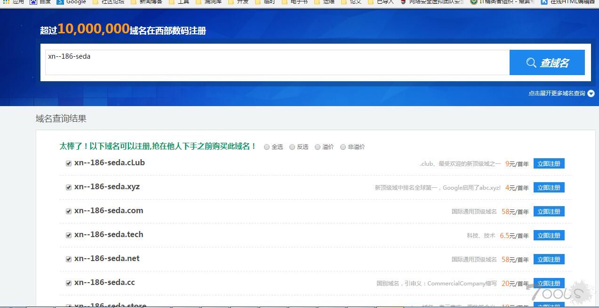
Task: Register the .net domain with 立即注册
Action: [549, 259]
